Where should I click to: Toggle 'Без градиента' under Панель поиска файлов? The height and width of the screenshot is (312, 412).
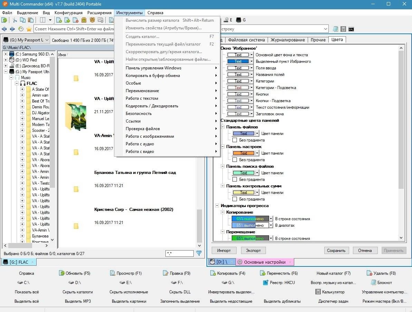pos(234,179)
